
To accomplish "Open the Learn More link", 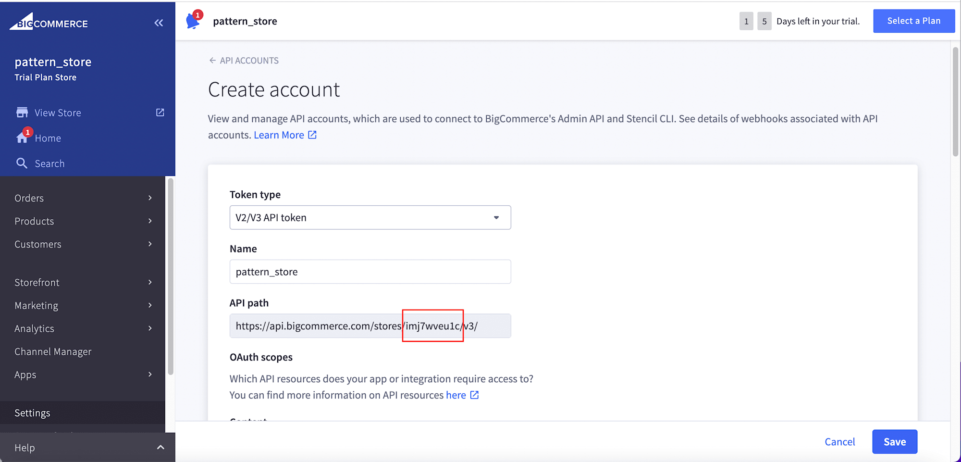I will click(x=279, y=135).
